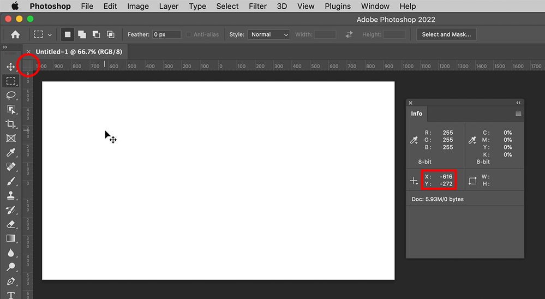Click the Feather input field
The height and width of the screenshot is (299, 545).
point(166,34)
